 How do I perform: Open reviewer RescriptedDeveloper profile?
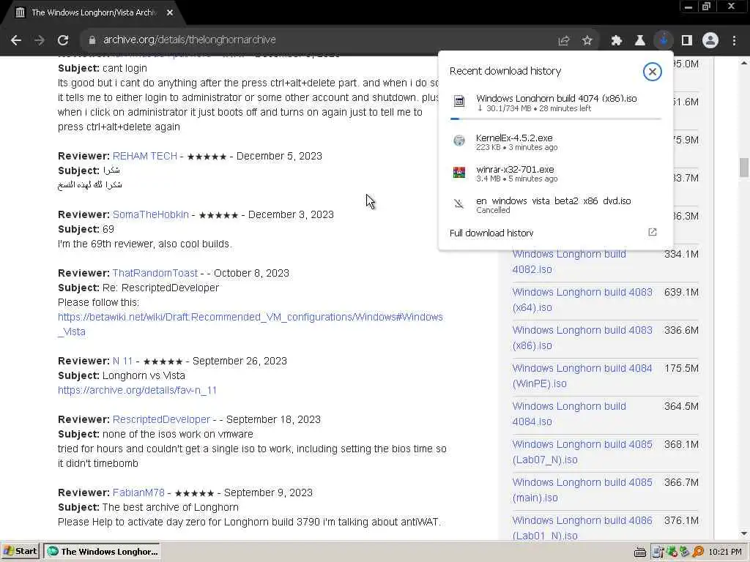coord(161,419)
